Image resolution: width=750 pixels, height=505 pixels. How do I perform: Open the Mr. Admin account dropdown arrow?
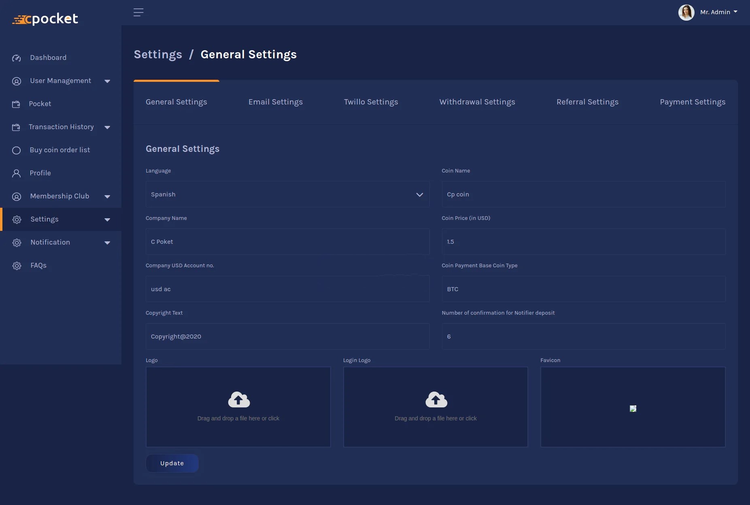tap(735, 12)
